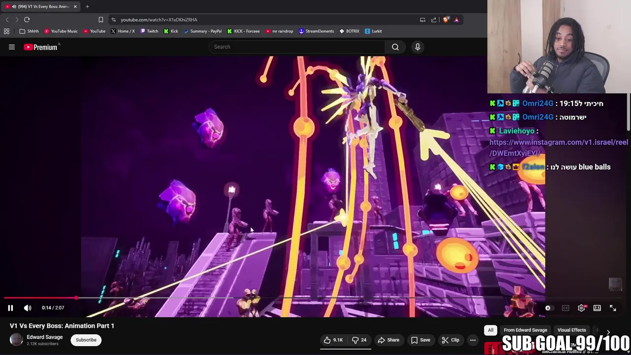This screenshot has height=355, width=631.
Task: Open Twitch bookmark
Action: 149,31
